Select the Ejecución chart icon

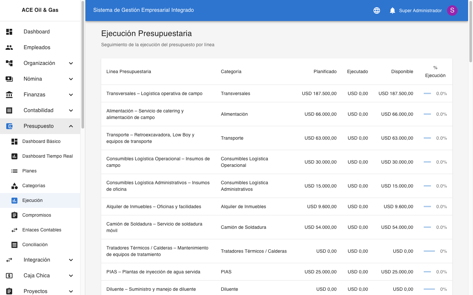point(14,200)
